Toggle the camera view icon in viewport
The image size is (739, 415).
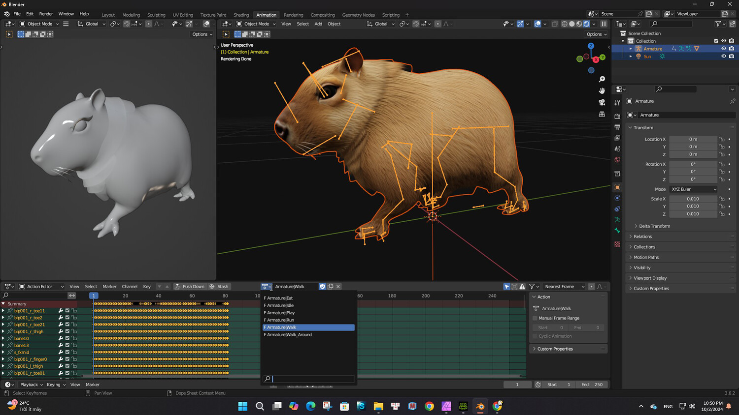[x=602, y=102]
